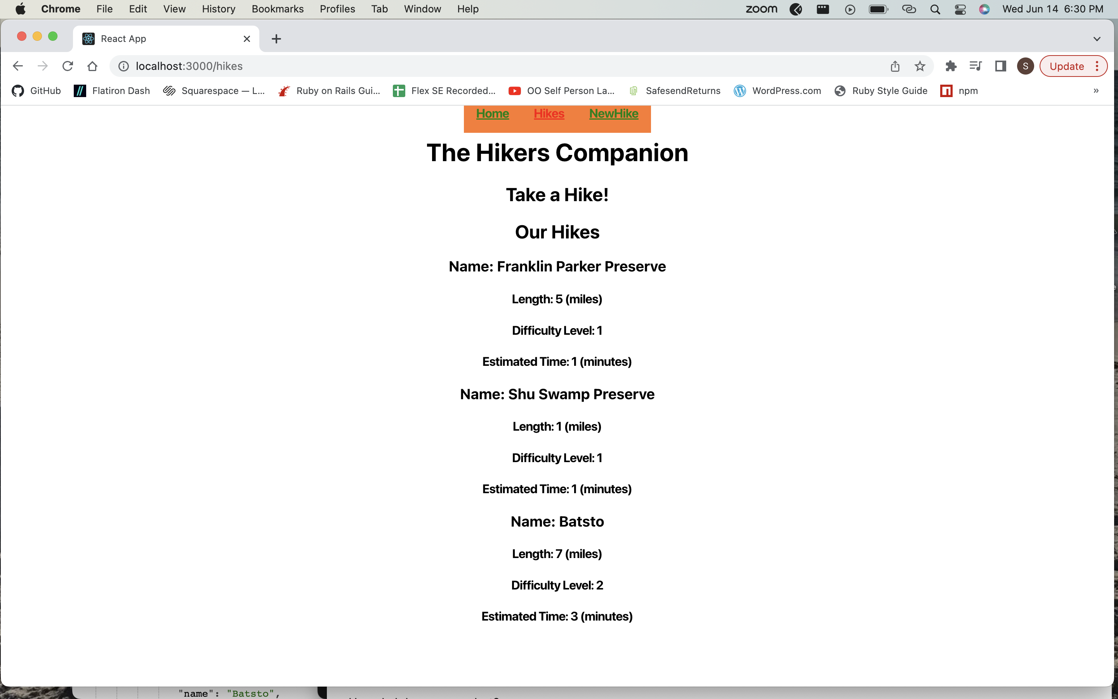Click the Chrome profile avatar

click(1025, 66)
